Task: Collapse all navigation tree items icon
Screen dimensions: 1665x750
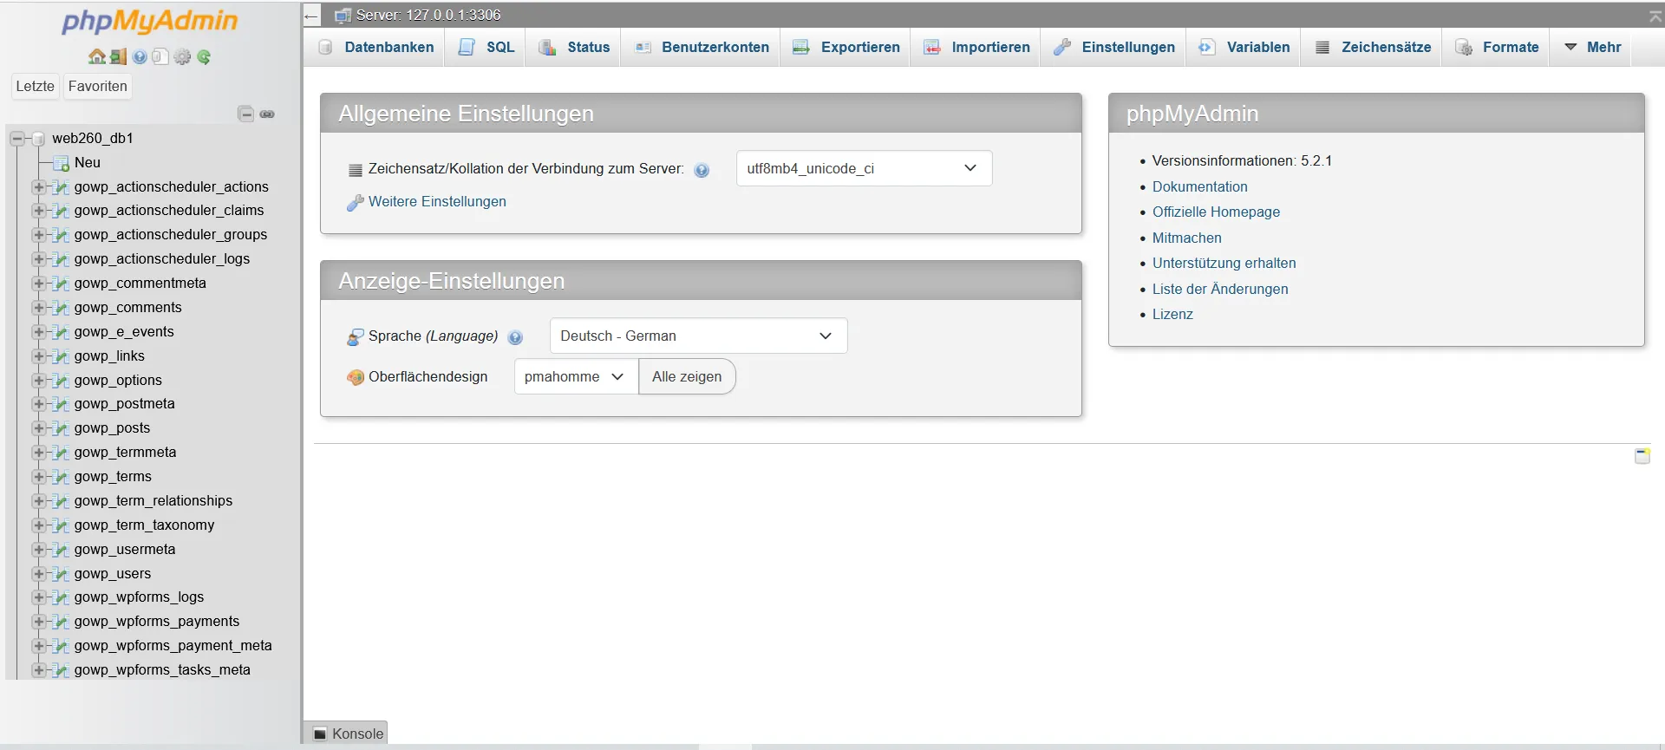Action: click(x=246, y=114)
